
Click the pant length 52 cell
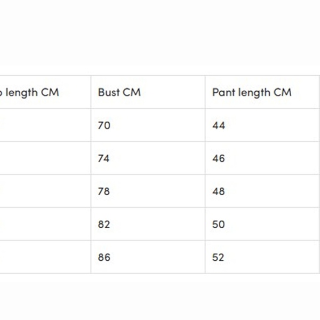click(x=219, y=258)
